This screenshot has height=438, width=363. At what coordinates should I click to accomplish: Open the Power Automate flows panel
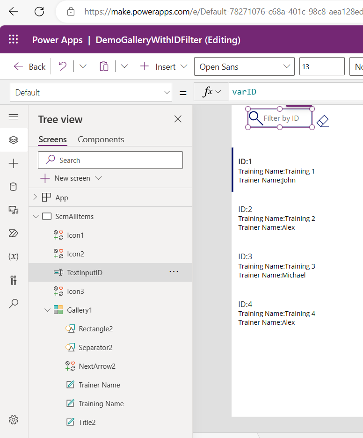coord(14,233)
